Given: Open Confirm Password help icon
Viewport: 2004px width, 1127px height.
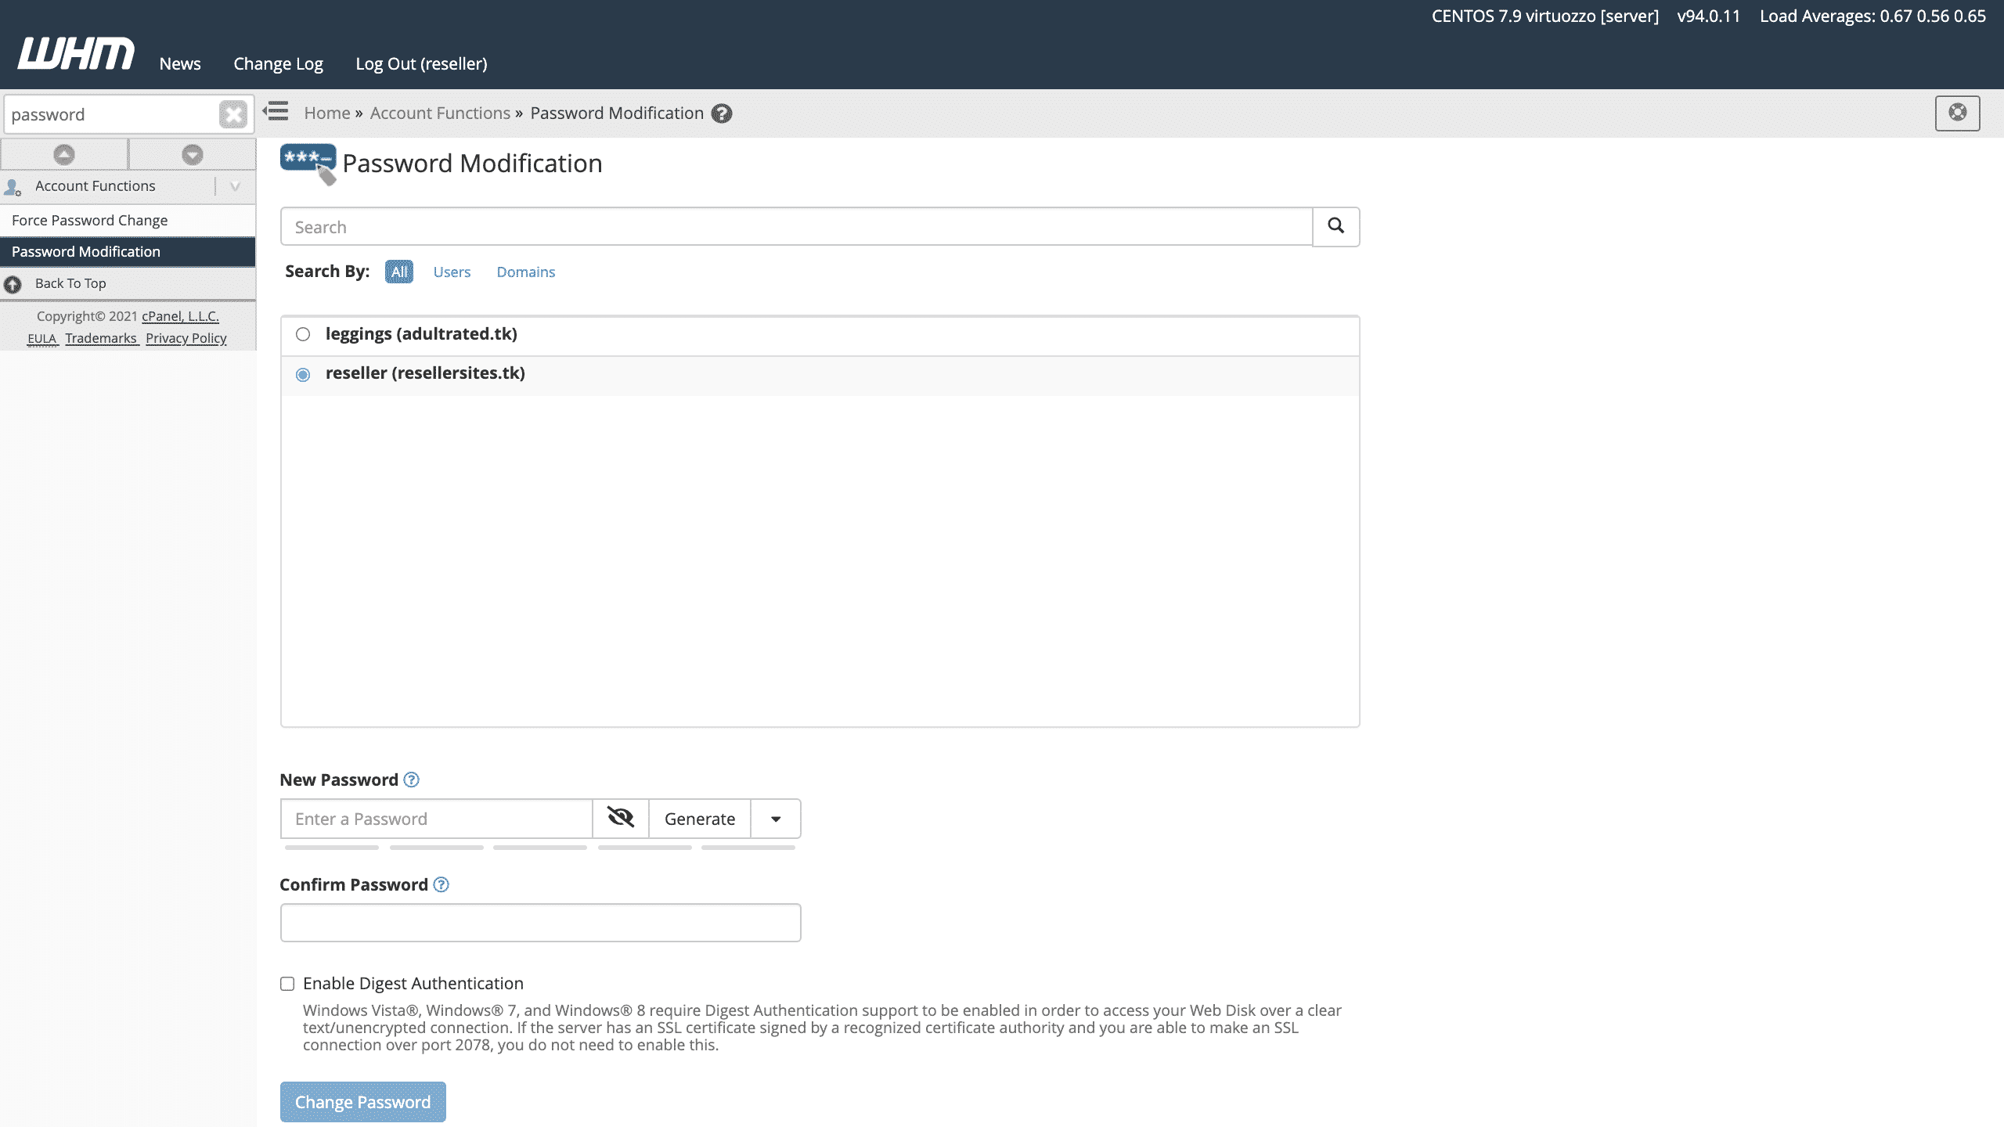Looking at the screenshot, I should [x=442, y=884].
